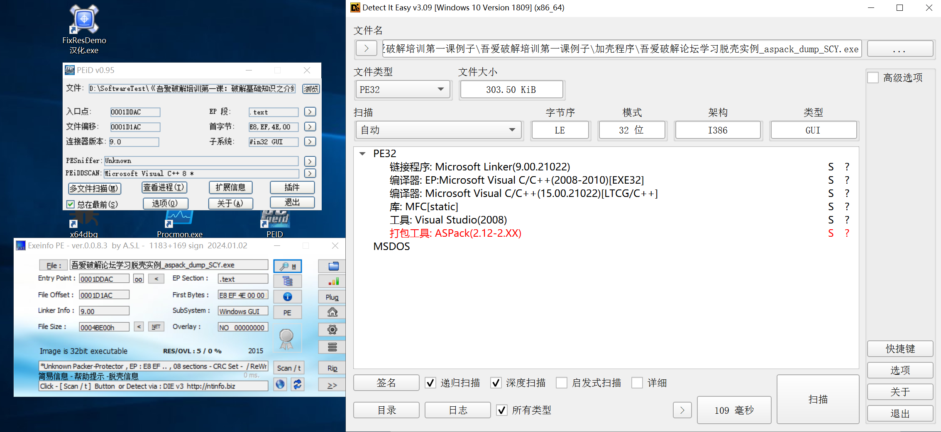Open the bar chart statistics icon in Exeinfo PE
Screen dimensions: 941x432
coord(333,282)
